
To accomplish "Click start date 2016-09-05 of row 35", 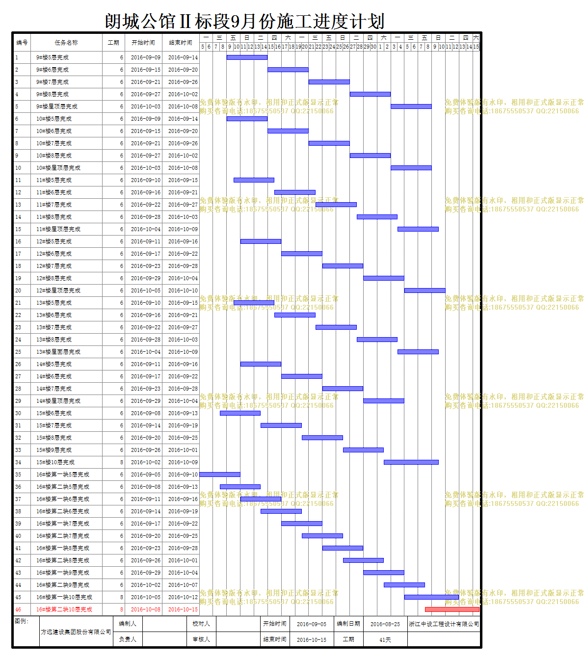I will (146, 474).
